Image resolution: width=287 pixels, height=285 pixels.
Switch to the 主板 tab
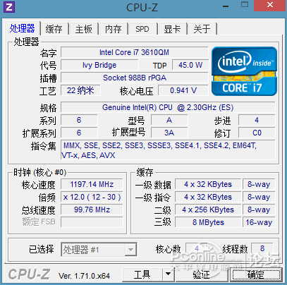(84, 29)
